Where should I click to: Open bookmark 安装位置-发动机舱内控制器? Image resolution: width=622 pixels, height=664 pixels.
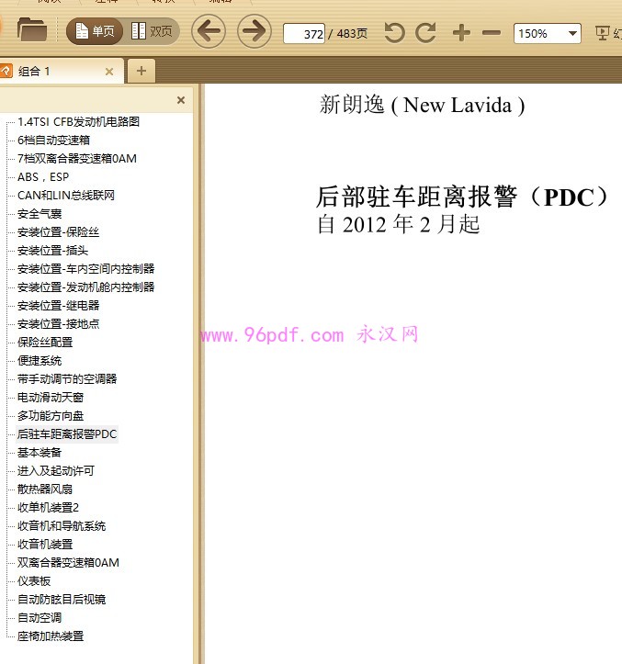(x=85, y=287)
